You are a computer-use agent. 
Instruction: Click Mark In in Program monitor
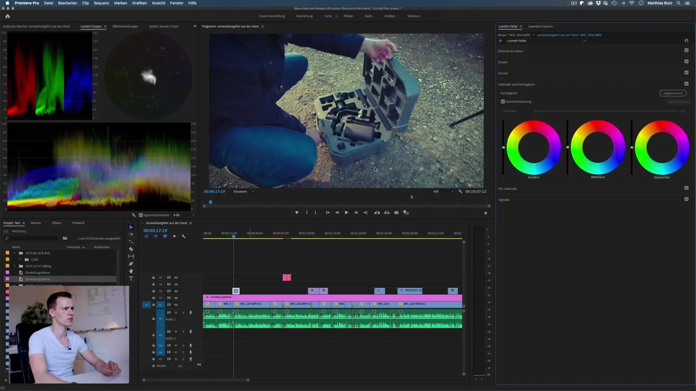[x=307, y=213]
